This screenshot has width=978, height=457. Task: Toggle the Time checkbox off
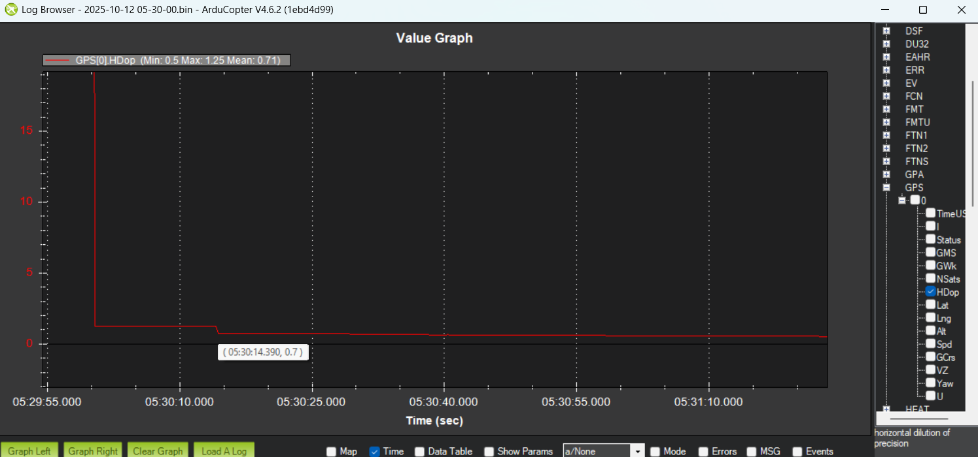click(375, 451)
